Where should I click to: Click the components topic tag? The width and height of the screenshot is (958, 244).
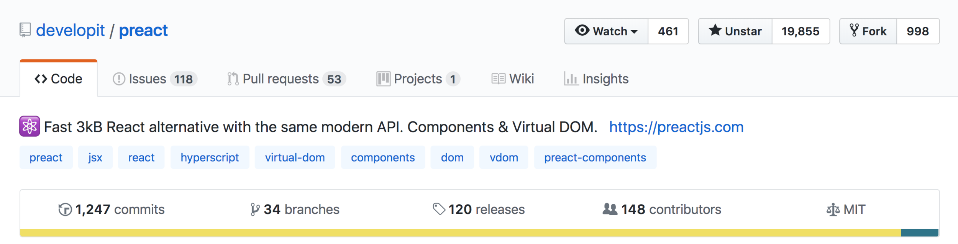383,157
